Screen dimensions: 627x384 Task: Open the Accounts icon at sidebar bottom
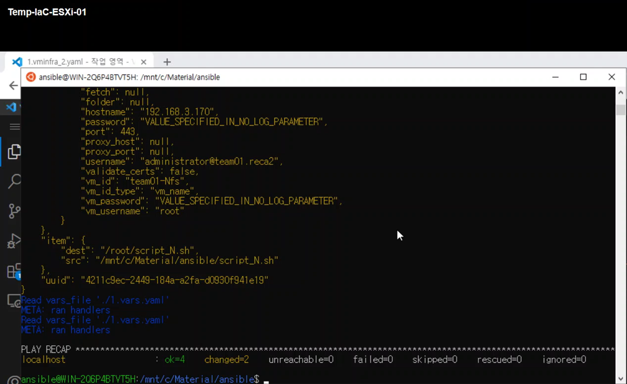pyautogui.click(x=14, y=380)
